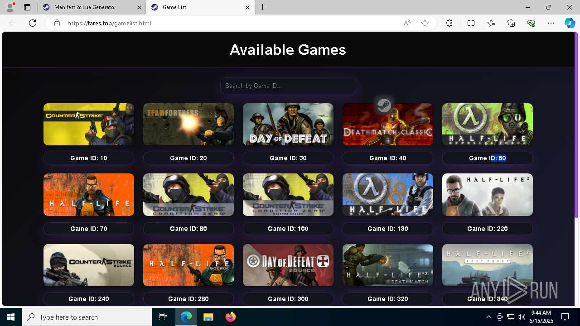Open a new browser tab
Screen dimensions: 580x326
click(x=263, y=7)
